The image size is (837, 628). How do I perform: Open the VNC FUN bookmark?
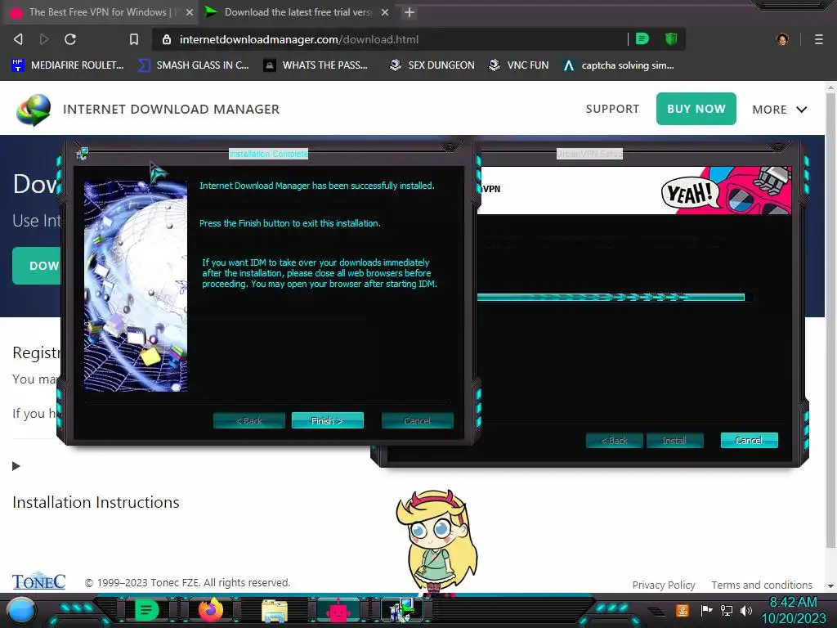(x=519, y=65)
